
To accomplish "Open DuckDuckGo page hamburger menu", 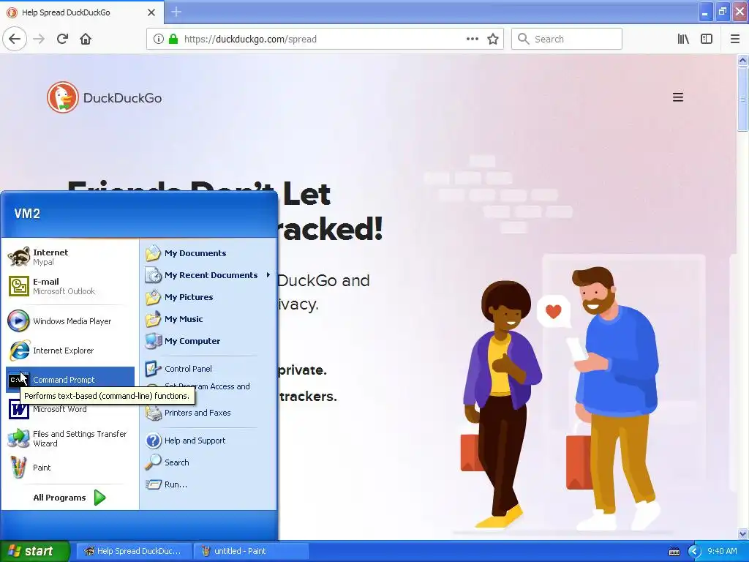I will click(678, 97).
